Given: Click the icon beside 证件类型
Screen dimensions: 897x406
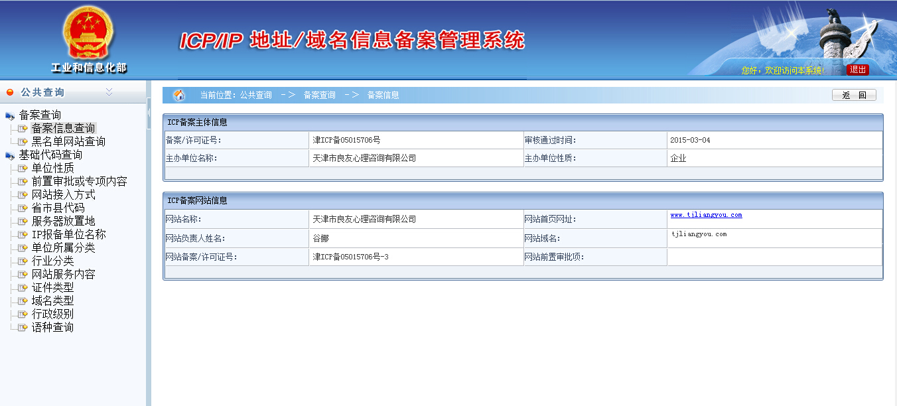Looking at the screenshot, I should click(x=23, y=288).
